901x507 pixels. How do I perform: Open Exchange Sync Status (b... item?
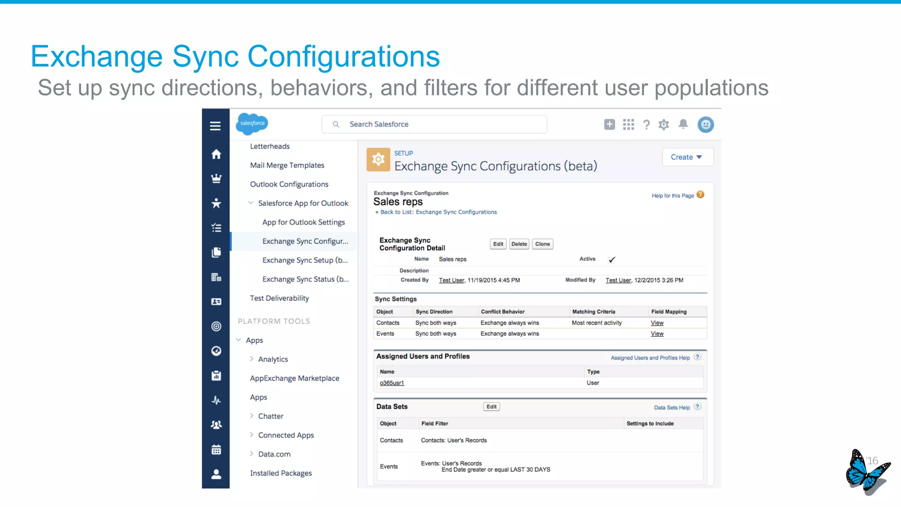[x=305, y=279]
